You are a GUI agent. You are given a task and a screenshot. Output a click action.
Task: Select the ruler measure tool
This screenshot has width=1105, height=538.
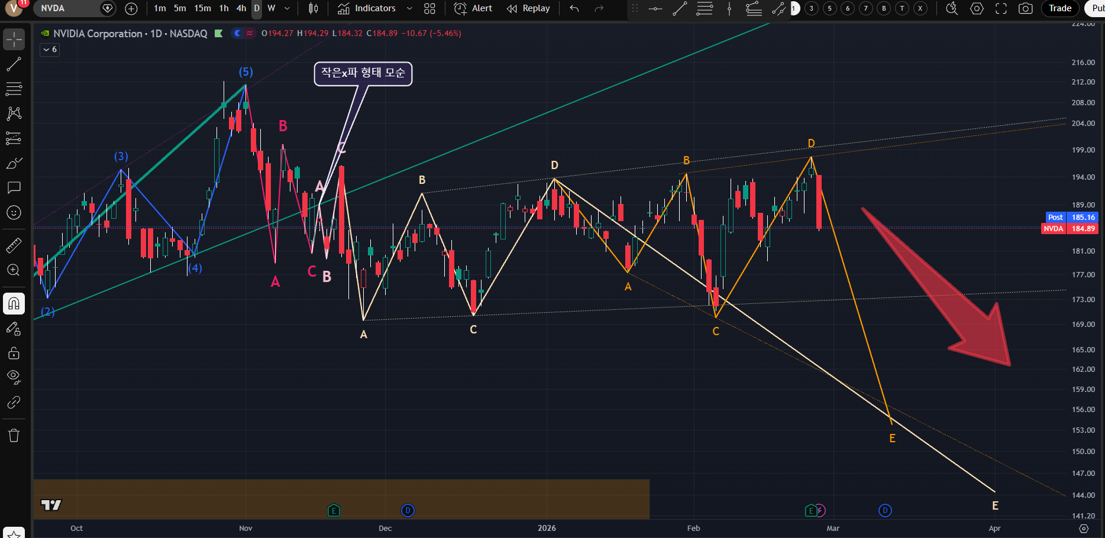click(x=14, y=245)
